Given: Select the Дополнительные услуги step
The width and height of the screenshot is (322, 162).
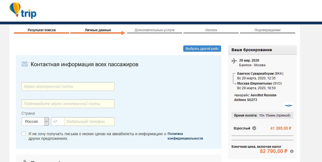Looking at the screenshot, I should (x=154, y=31).
